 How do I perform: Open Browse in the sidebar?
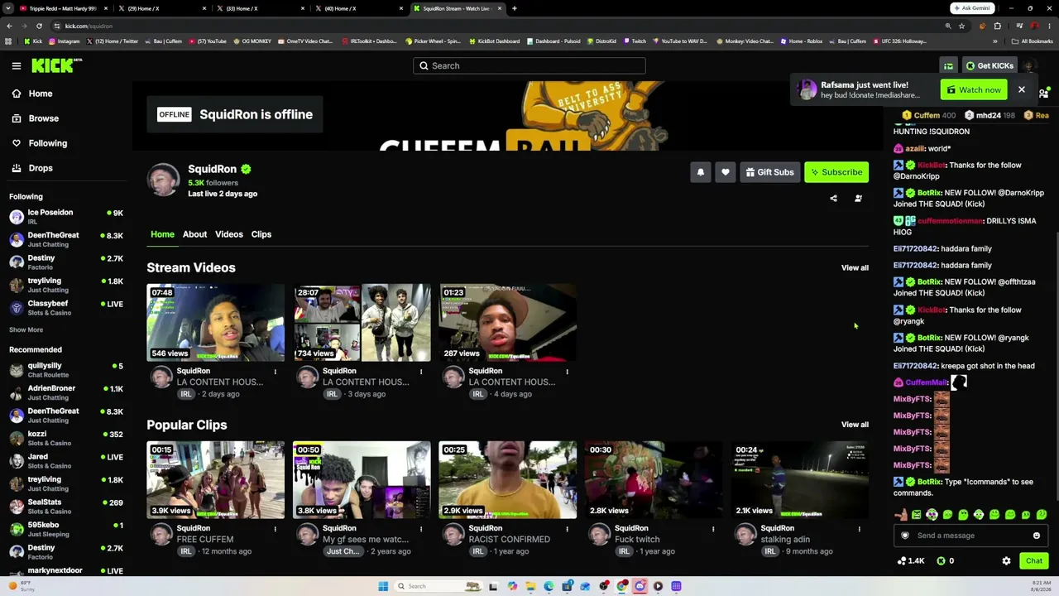tap(44, 118)
